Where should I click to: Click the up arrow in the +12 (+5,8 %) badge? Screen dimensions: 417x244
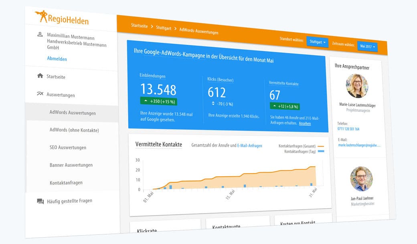(274, 106)
